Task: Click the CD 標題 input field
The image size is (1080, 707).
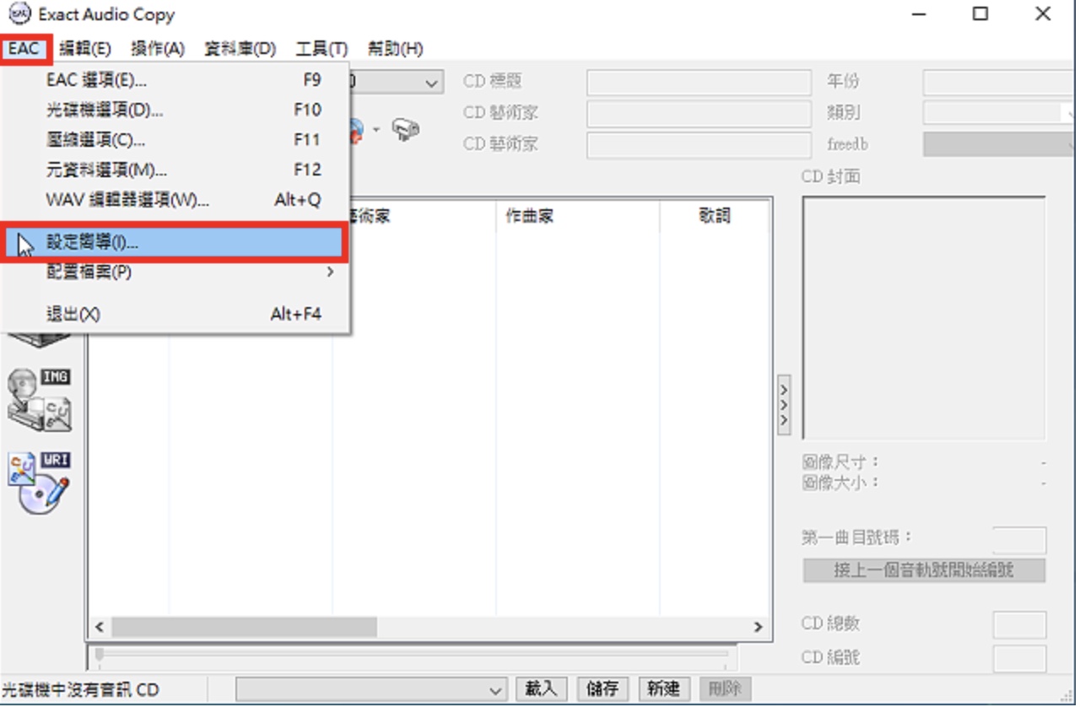Action: 699,82
